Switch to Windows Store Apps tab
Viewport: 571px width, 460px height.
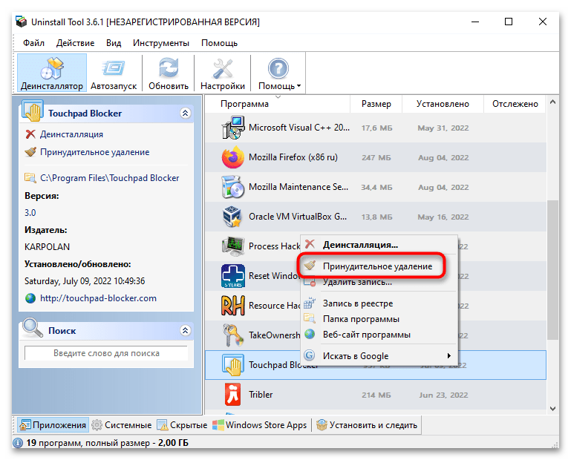coord(260,425)
